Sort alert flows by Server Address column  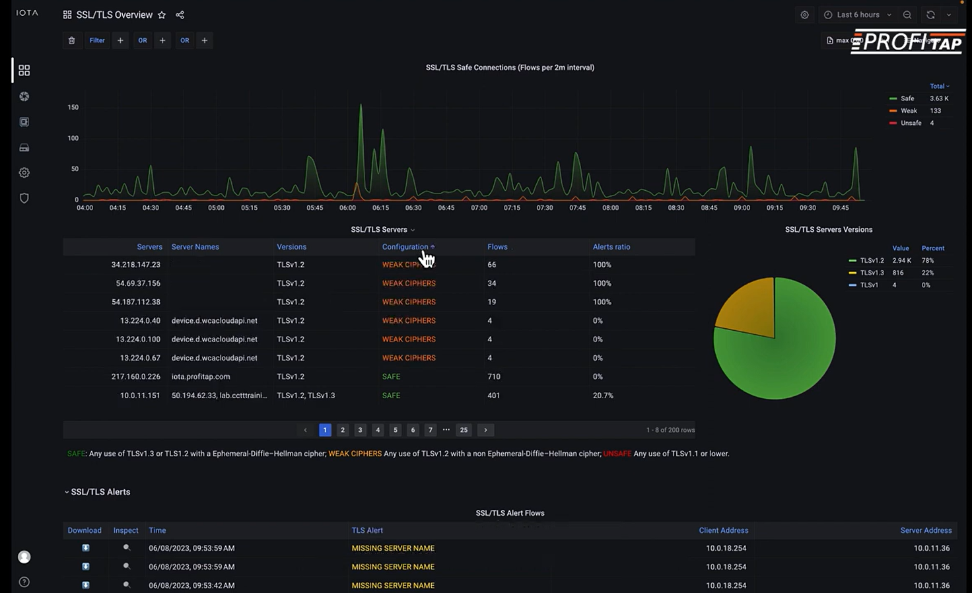tap(926, 530)
